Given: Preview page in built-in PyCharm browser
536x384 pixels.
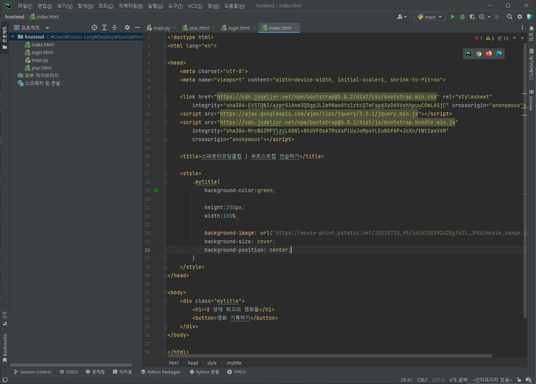Looking at the screenshot, I should click(x=469, y=54).
